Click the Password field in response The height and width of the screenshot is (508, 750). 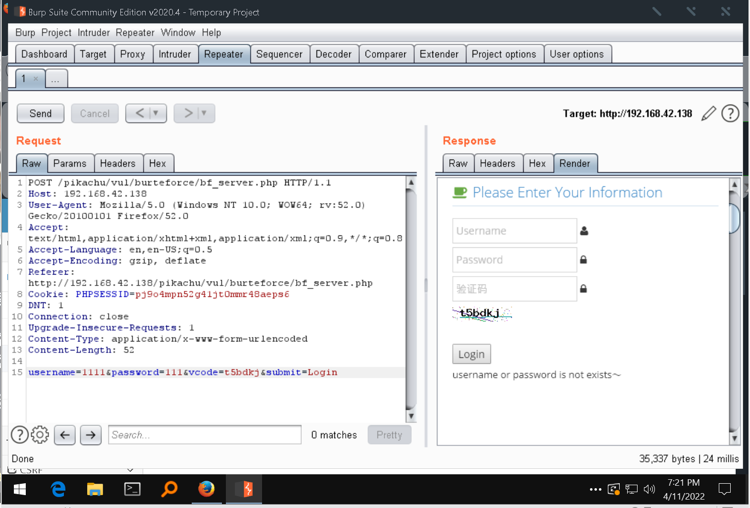pyautogui.click(x=515, y=260)
